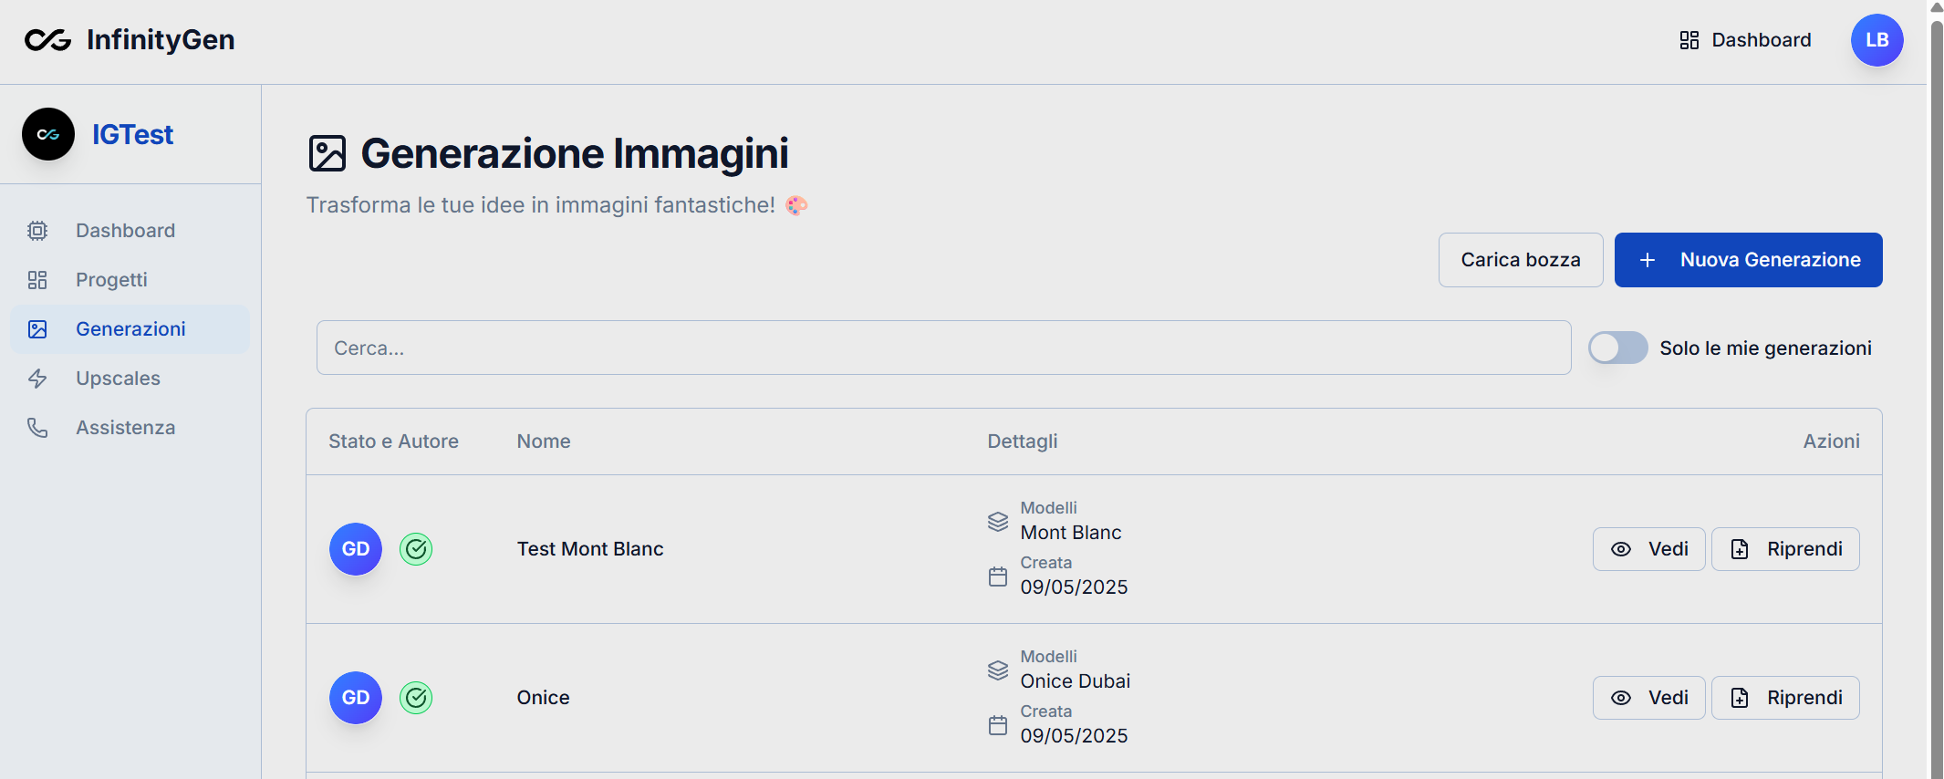Image resolution: width=1944 pixels, height=779 pixels.
Task: Open Assistenza from the sidebar
Action: [x=125, y=428]
